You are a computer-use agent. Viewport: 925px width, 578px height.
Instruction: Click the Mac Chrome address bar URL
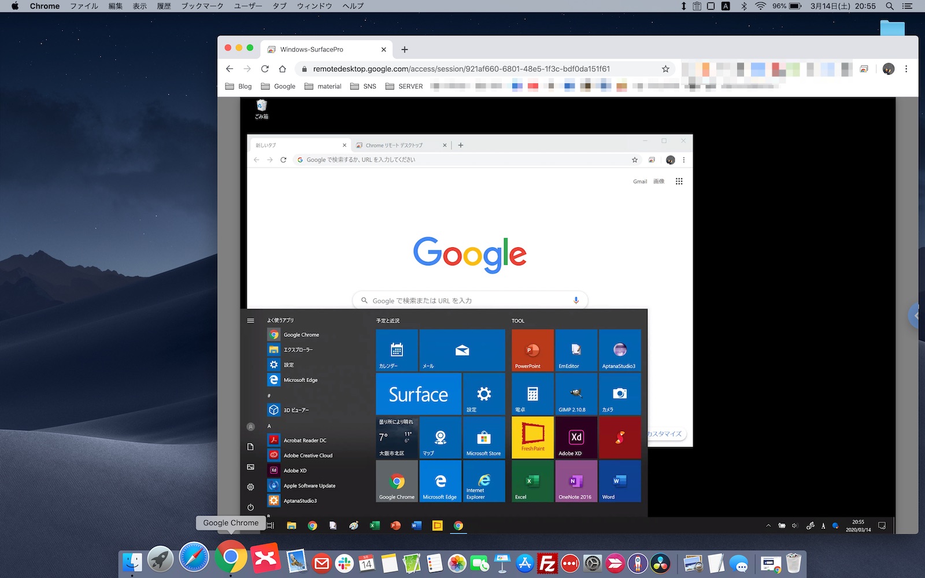click(461, 69)
